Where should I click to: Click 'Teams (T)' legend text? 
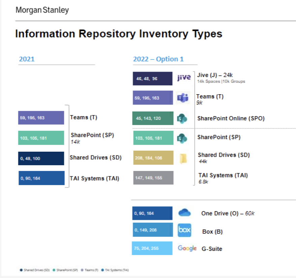coord(91,270)
